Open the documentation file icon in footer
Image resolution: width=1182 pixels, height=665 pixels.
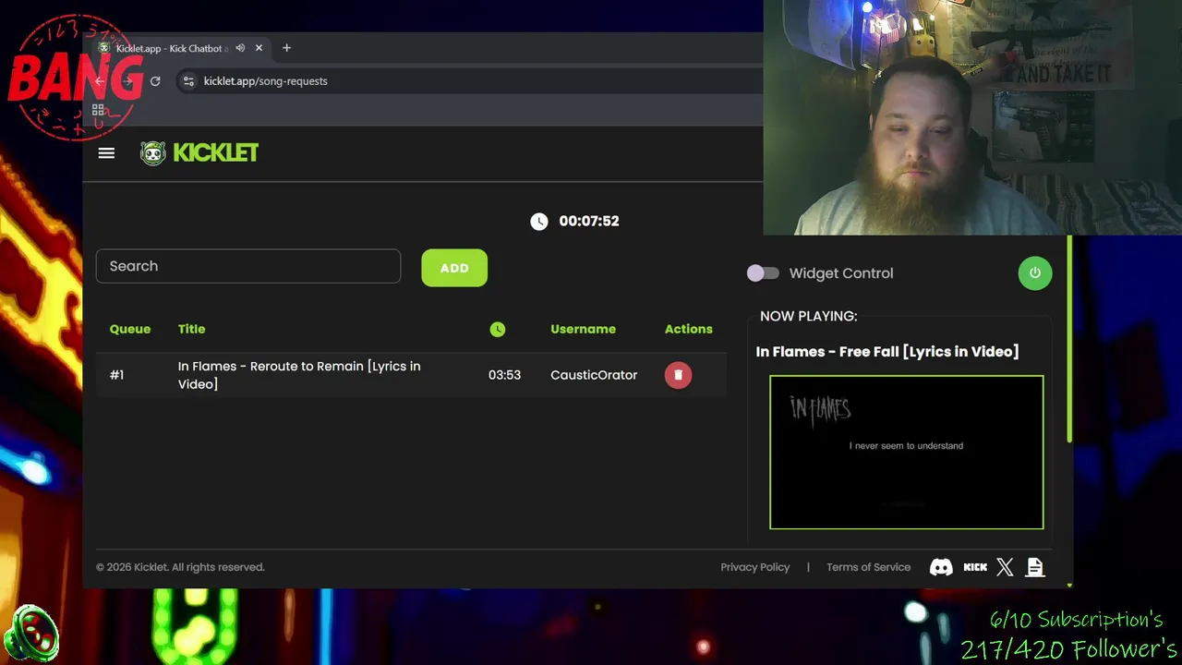pos(1035,567)
